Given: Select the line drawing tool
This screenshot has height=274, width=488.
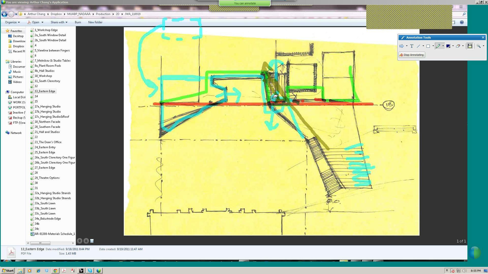Looking at the screenshot, I should coord(418,46).
